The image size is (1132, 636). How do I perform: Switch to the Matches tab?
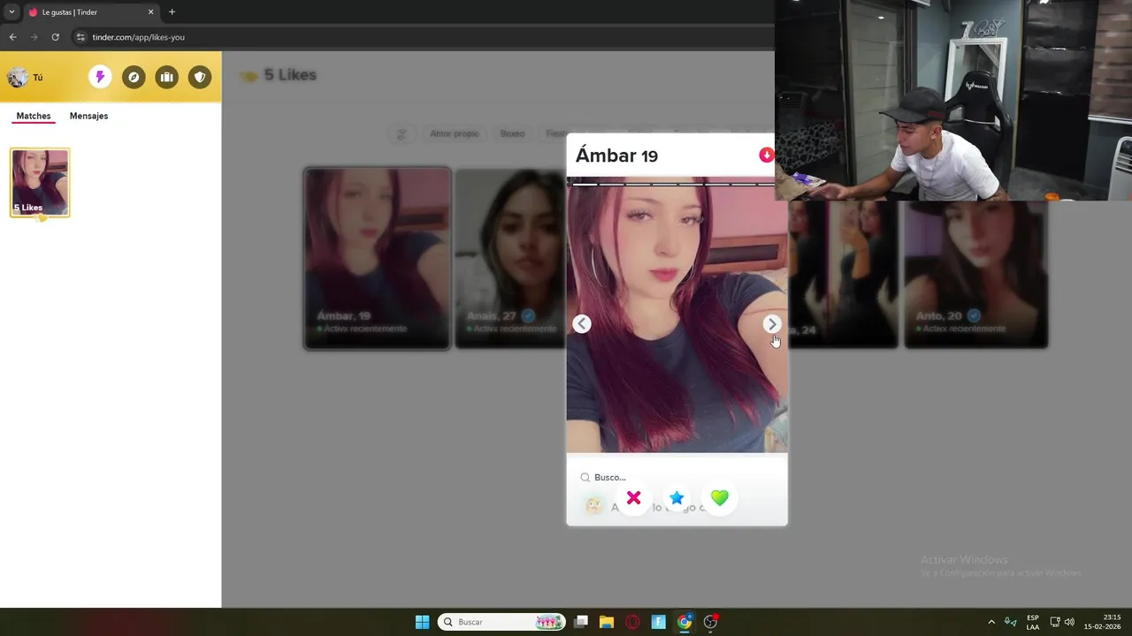tap(34, 116)
